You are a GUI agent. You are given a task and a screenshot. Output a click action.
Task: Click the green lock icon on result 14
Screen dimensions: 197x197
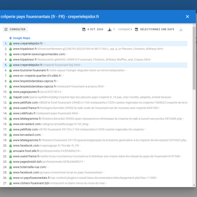[x=11, y=113]
